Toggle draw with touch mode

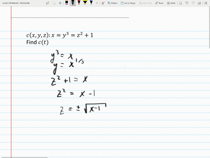[103, 3]
